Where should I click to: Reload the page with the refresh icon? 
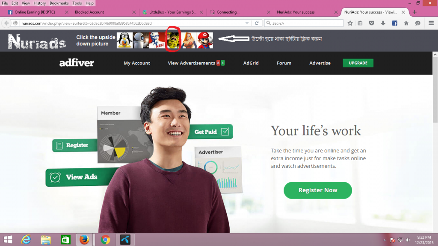257,23
